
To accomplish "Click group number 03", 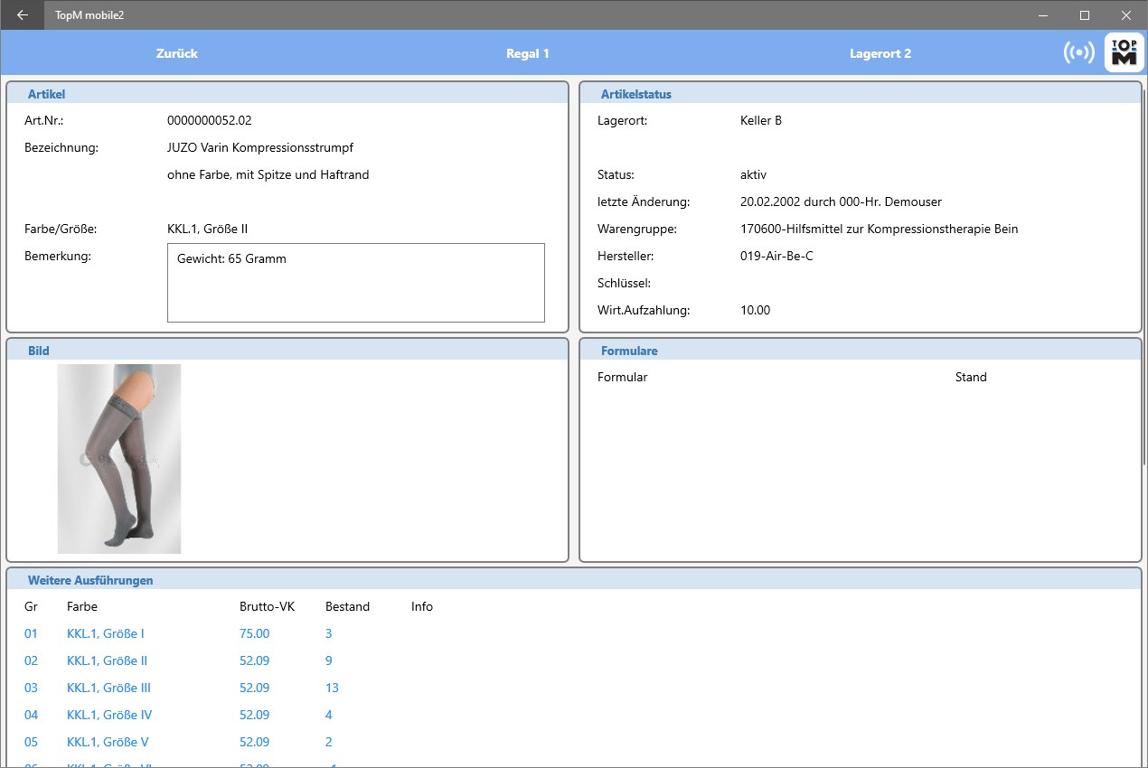I will point(32,688).
